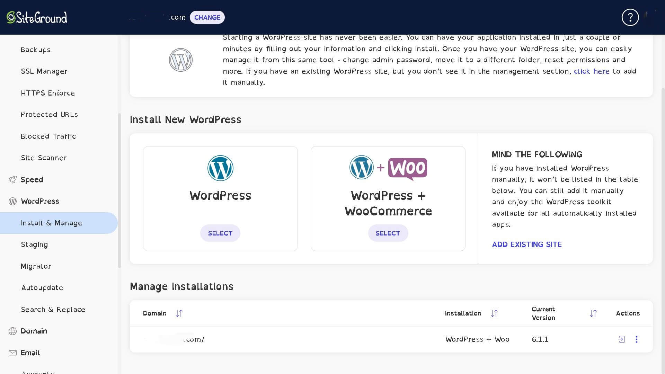Click the Domain icon in sidebar
This screenshot has width=665, height=374.
[12, 331]
